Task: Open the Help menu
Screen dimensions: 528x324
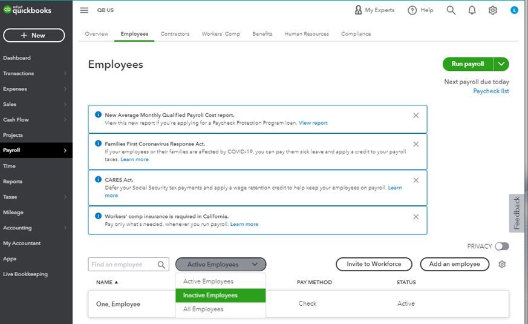Action: pos(420,10)
